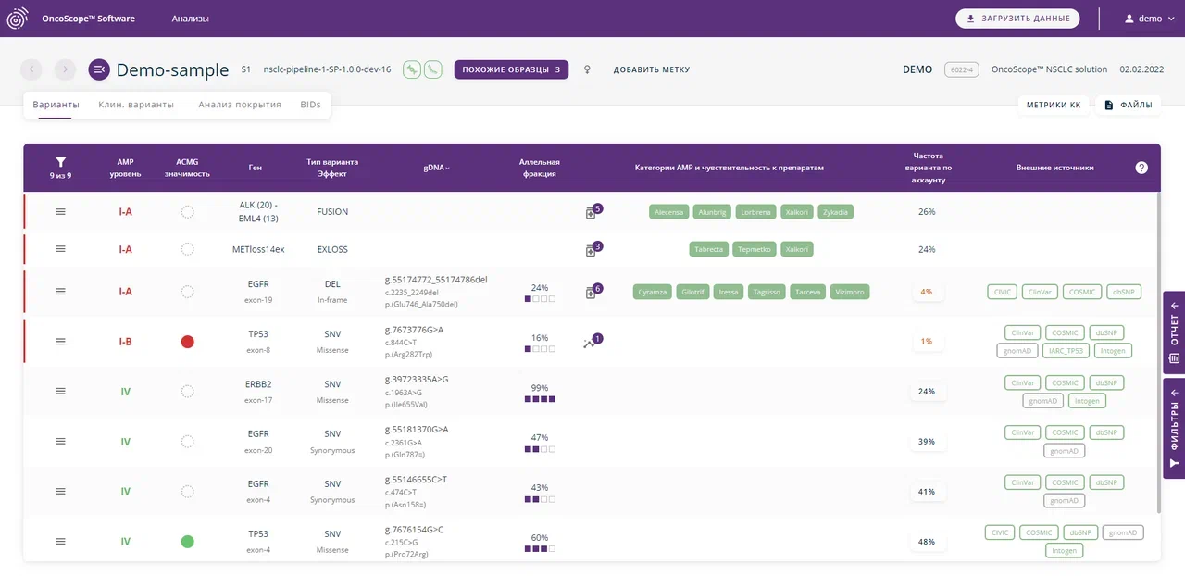Open Alecensa drug tag

[669, 212]
